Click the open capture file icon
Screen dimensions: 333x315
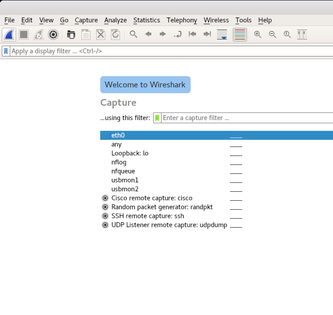point(71,35)
